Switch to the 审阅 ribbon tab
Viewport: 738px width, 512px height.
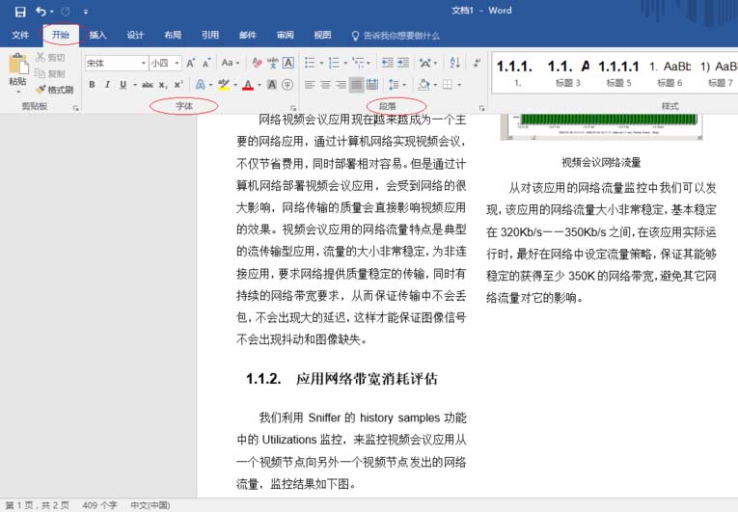(x=286, y=35)
